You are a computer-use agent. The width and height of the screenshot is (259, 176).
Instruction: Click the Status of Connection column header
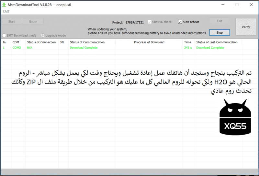click(x=41, y=42)
